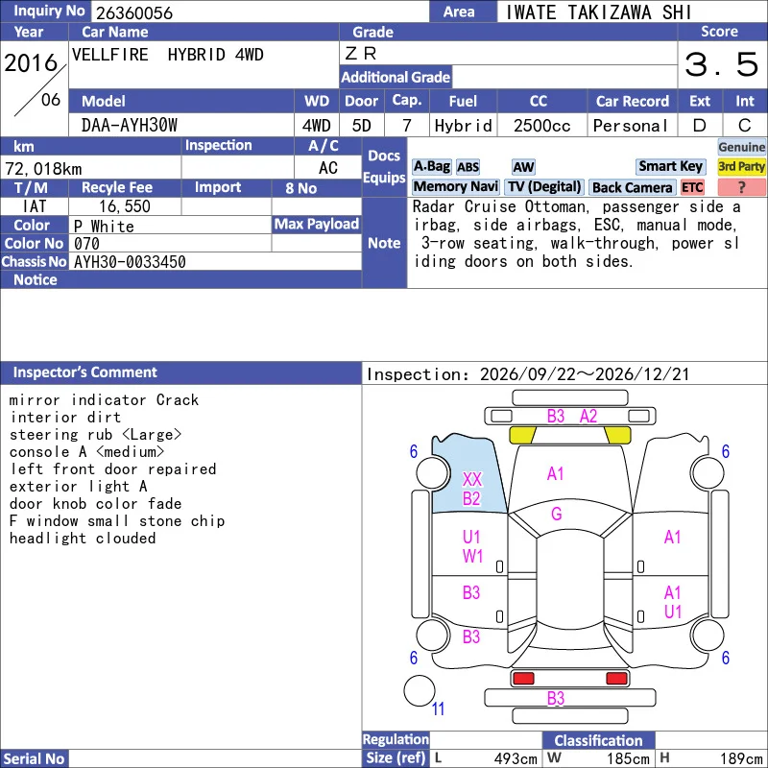Select the left yellow headlight marker
This screenshot has height=768, width=768.
pyautogui.click(x=522, y=435)
